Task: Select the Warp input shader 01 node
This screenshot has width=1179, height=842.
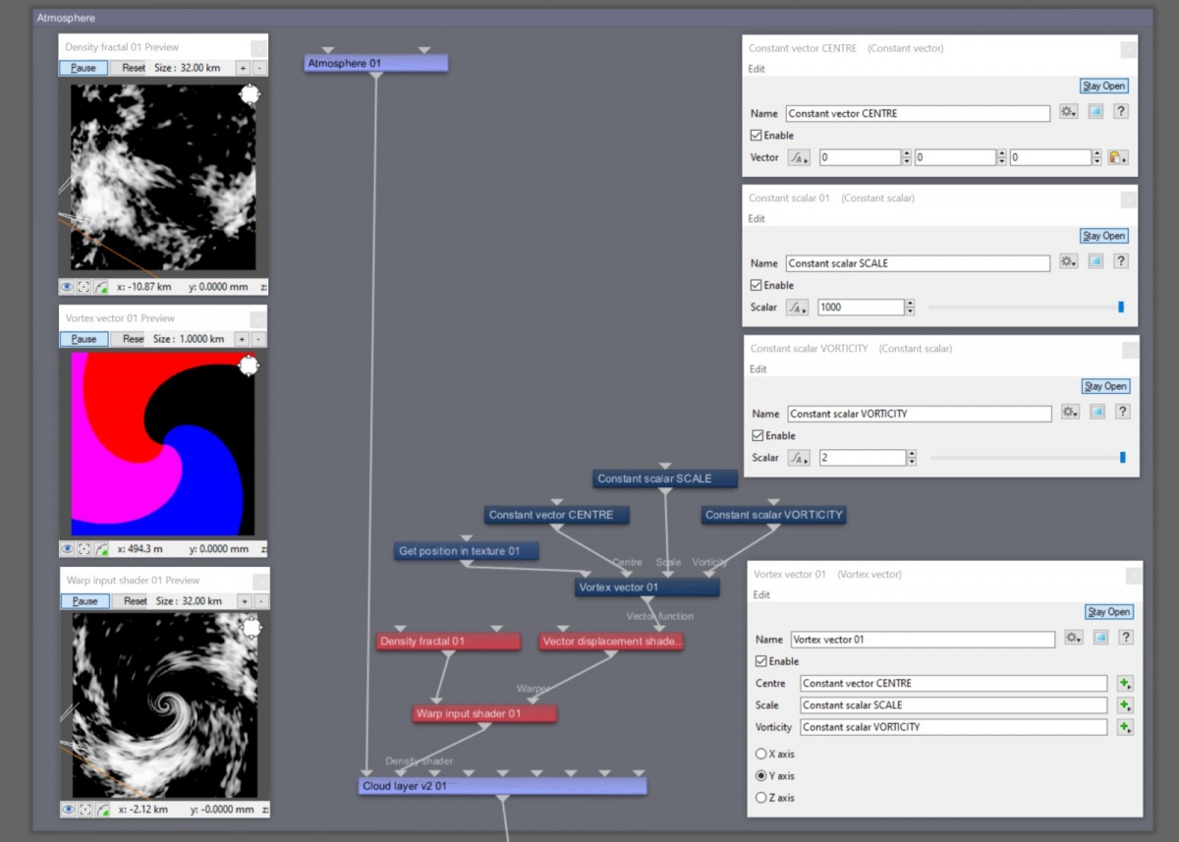Action: pos(483,714)
